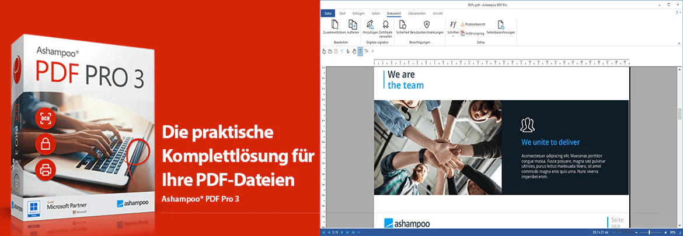Switch to the Seiten ribbon tab
This screenshot has height=236, width=683.
(x=376, y=13)
